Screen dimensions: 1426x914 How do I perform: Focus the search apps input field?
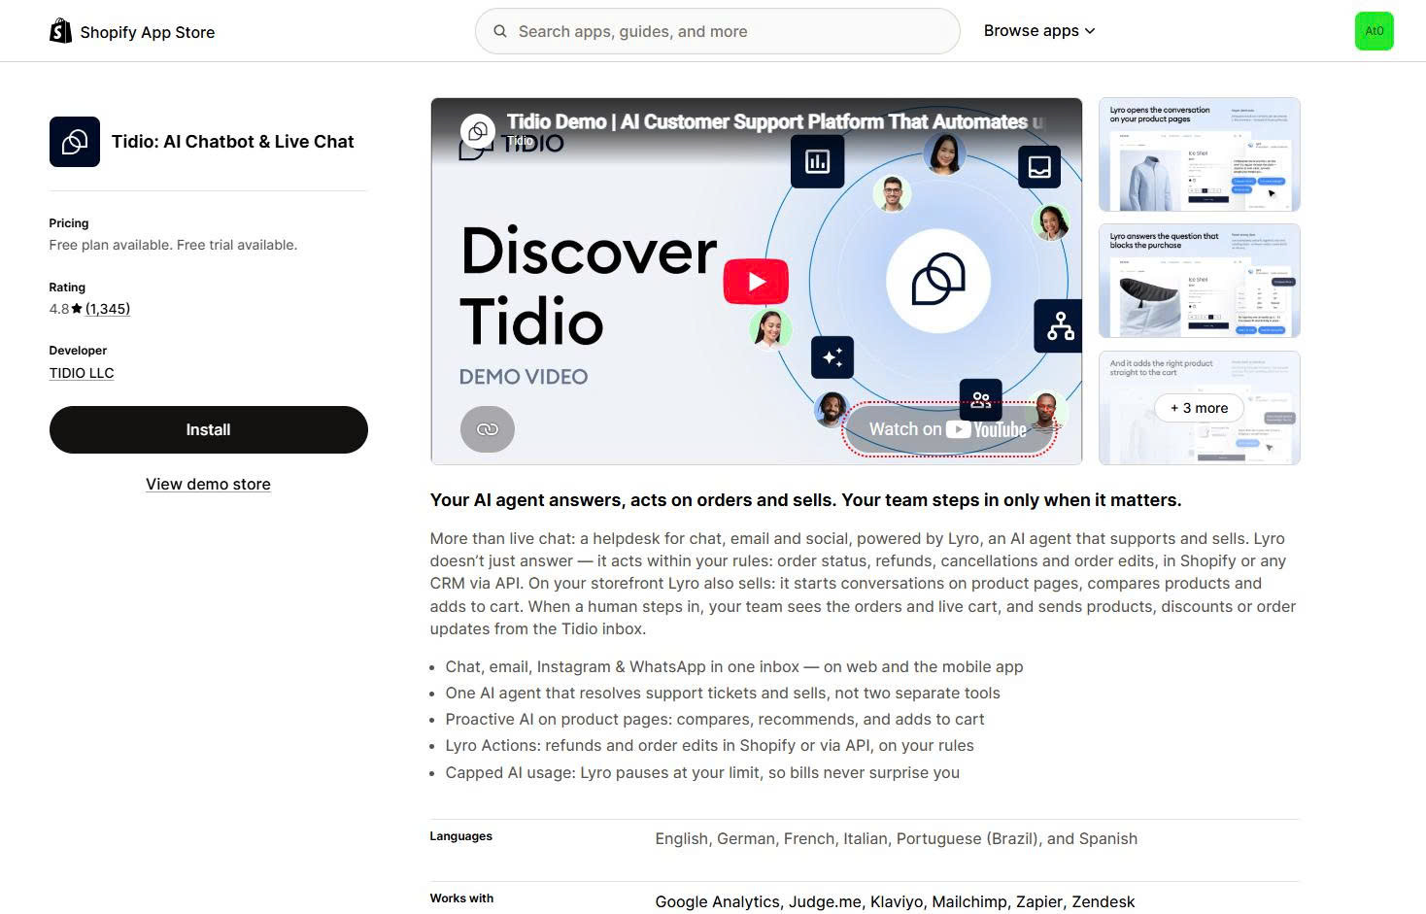click(717, 31)
